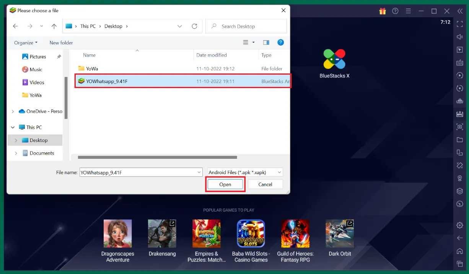
Task: Click the memory trim RAM icon
Action: [460, 101]
